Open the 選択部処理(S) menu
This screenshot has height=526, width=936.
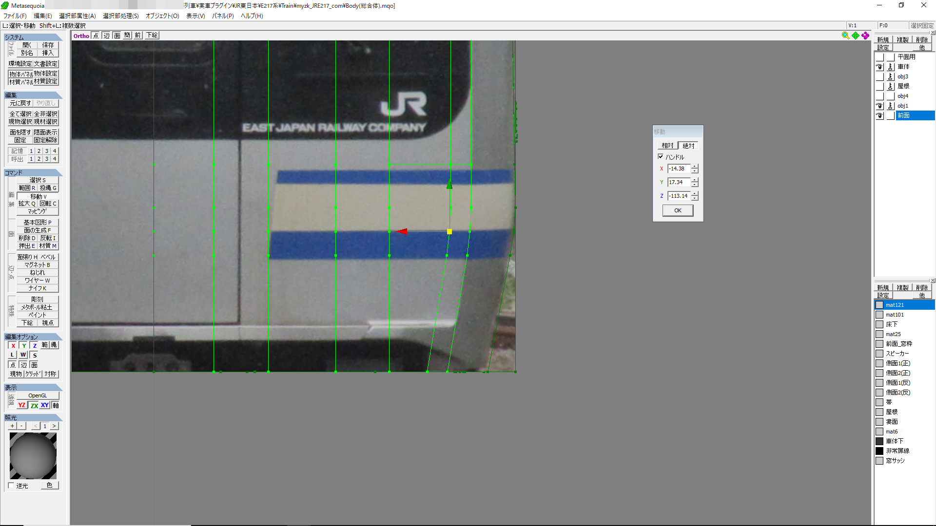click(121, 16)
